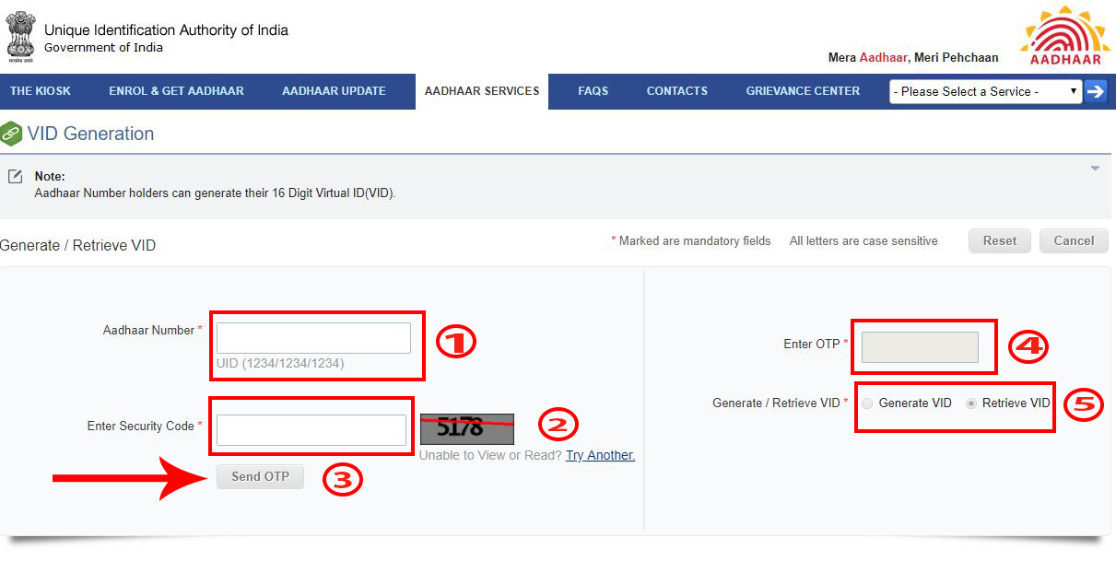The image size is (1116, 561).
Task: Open the FAQS menu item
Action: click(593, 91)
